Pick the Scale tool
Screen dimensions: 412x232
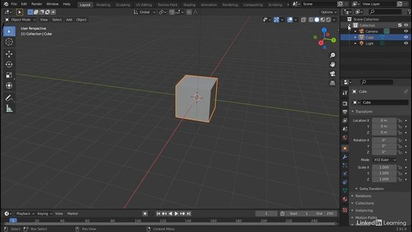(x=9, y=75)
